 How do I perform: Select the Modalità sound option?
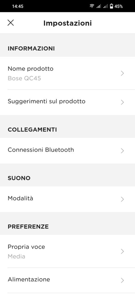67,199
